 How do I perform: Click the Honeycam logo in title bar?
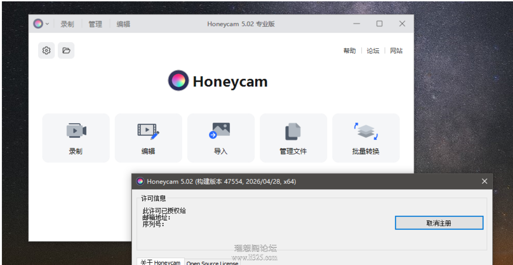click(x=38, y=24)
